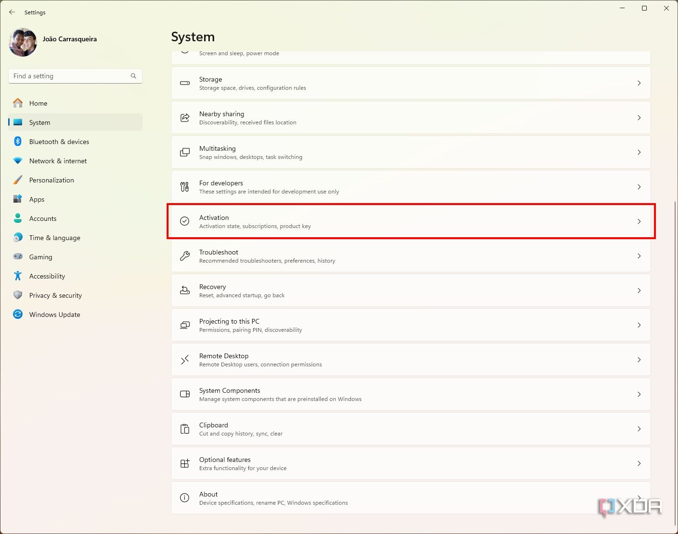Click 'Recommended troubleshooters, preferences, history' text
This screenshot has height=534, width=678.
[267, 261]
